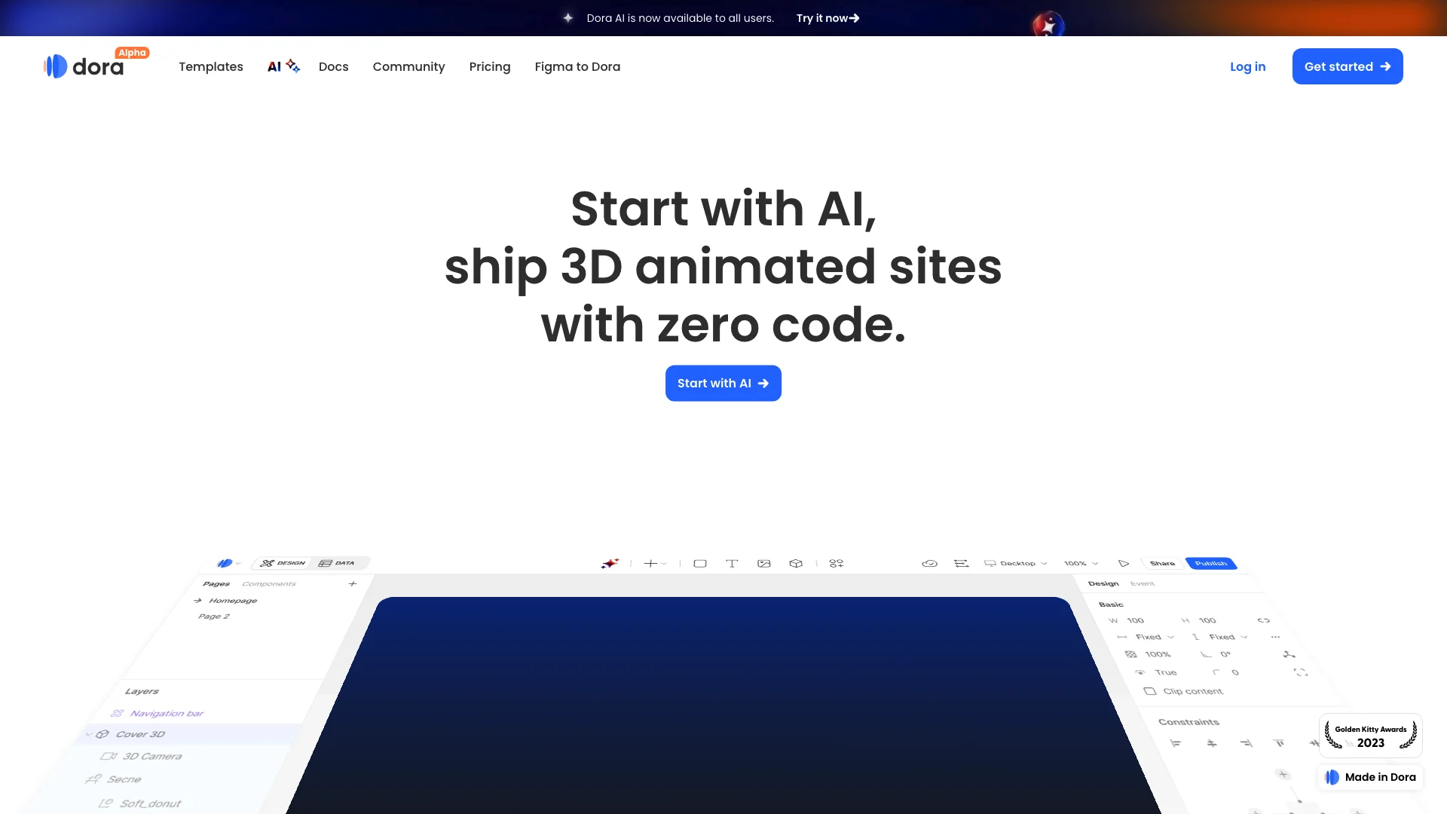
Task: Click the Figma to Dora menu item
Action: tap(577, 66)
